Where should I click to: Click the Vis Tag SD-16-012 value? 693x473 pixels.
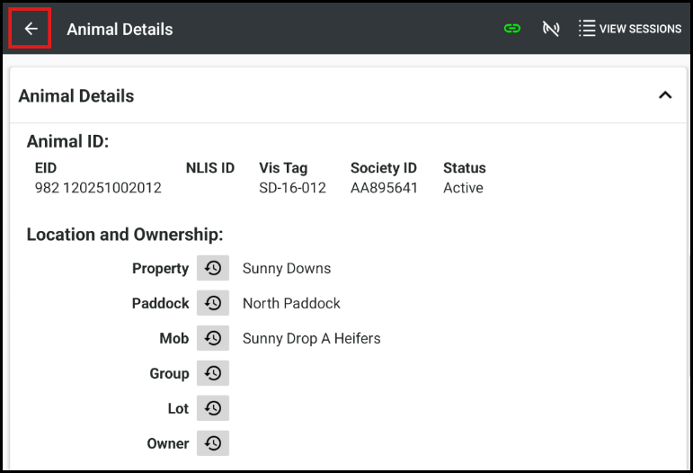tap(292, 188)
